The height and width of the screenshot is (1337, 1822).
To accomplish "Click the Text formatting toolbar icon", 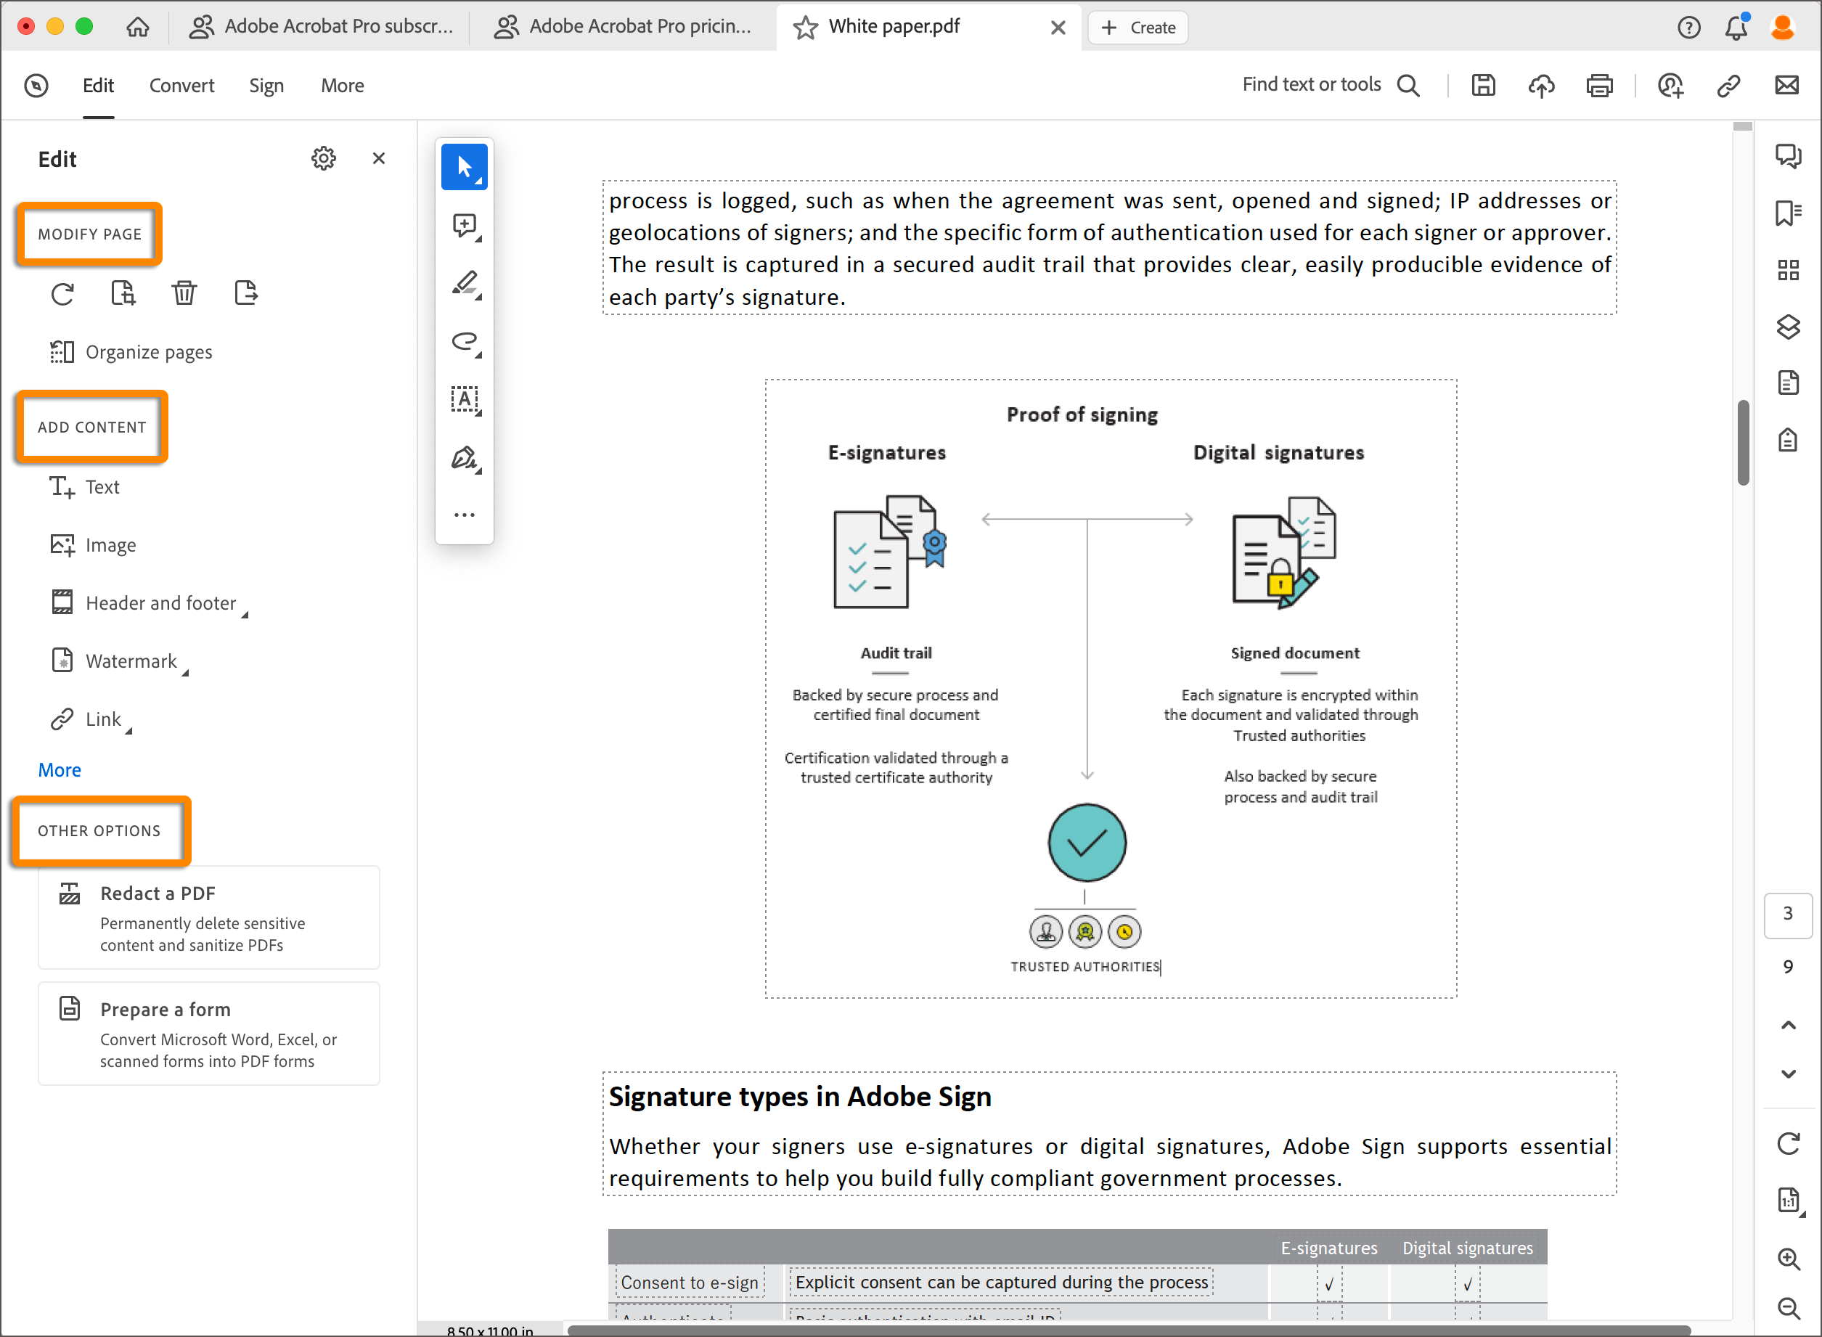I will tap(464, 398).
